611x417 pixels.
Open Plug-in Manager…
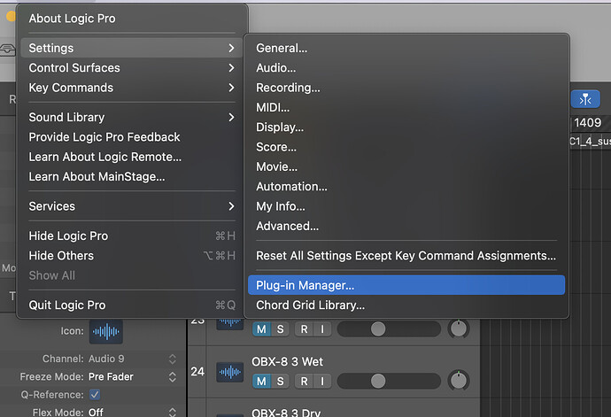(x=406, y=285)
